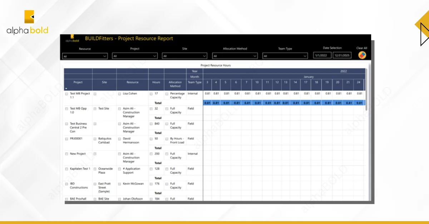Collapse the Test MB Opp 1.0 row
Viewport: 429px width, 224px height.
66,109
